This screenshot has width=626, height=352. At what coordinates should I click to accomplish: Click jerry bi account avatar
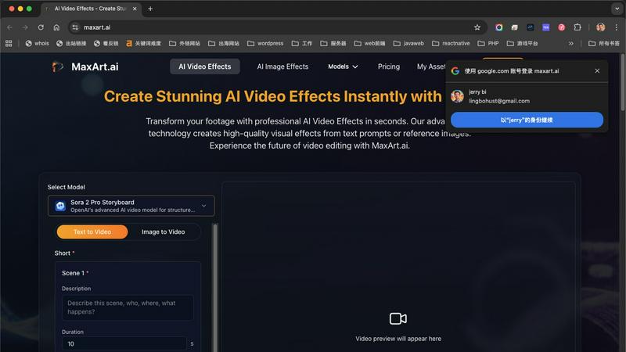point(458,96)
